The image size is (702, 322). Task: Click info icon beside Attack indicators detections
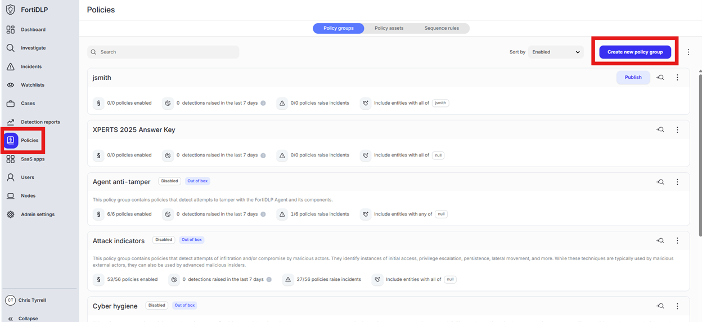[269, 279]
